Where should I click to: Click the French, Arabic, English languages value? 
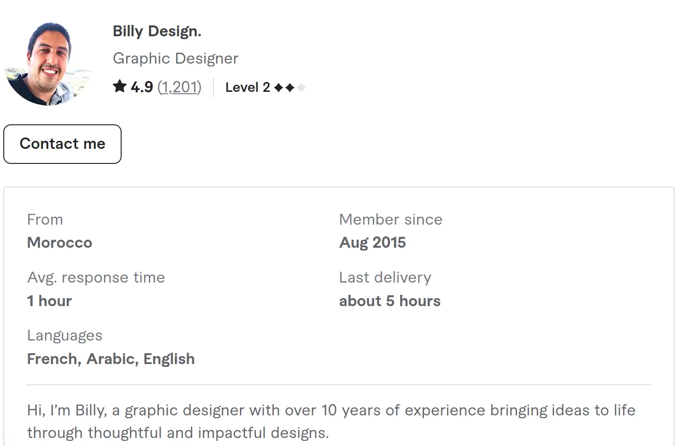point(111,359)
